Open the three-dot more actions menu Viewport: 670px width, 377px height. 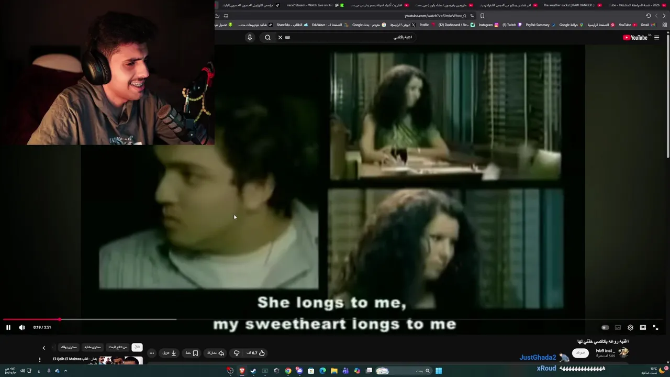(152, 353)
